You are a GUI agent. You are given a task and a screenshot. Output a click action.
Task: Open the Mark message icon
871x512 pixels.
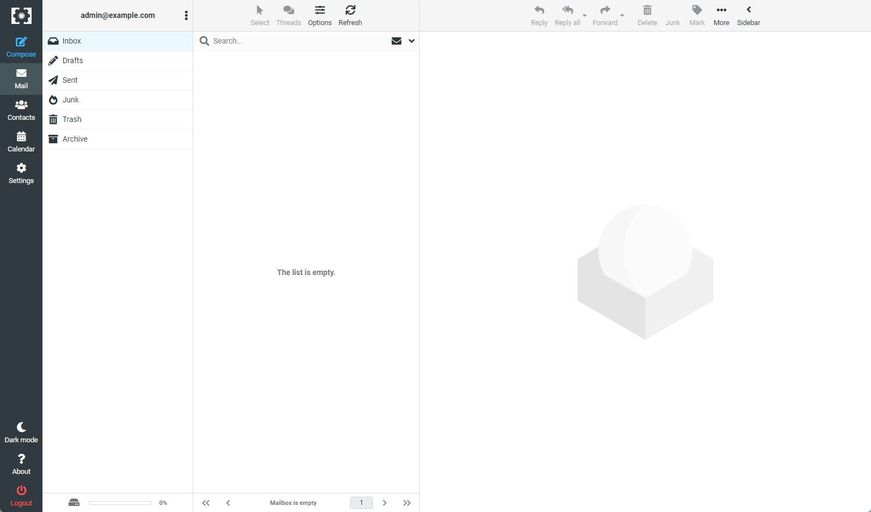(x=697, y=15)
